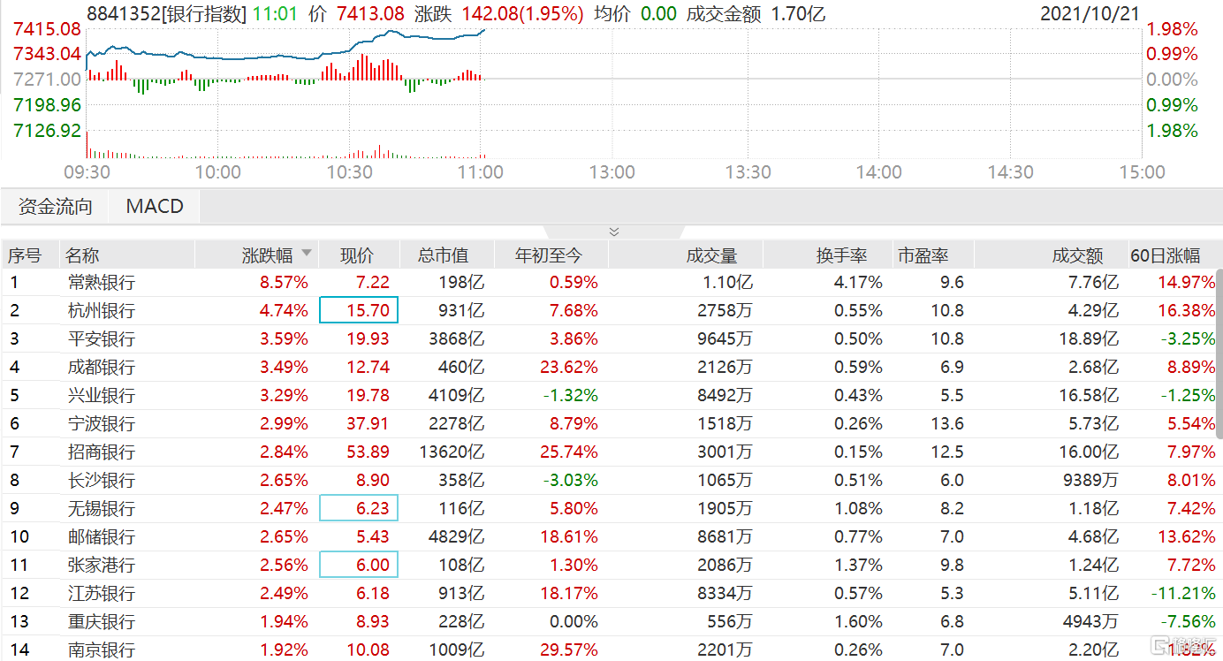Open the MACD tab
The image size is (1223, 661).
click(x=155, y=207)
